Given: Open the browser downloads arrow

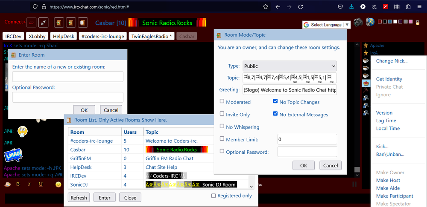Looking at the screenshot, I should (351, 7).
